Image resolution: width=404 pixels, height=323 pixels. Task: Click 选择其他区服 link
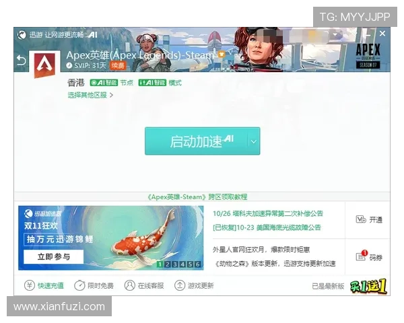pos(90,95)
